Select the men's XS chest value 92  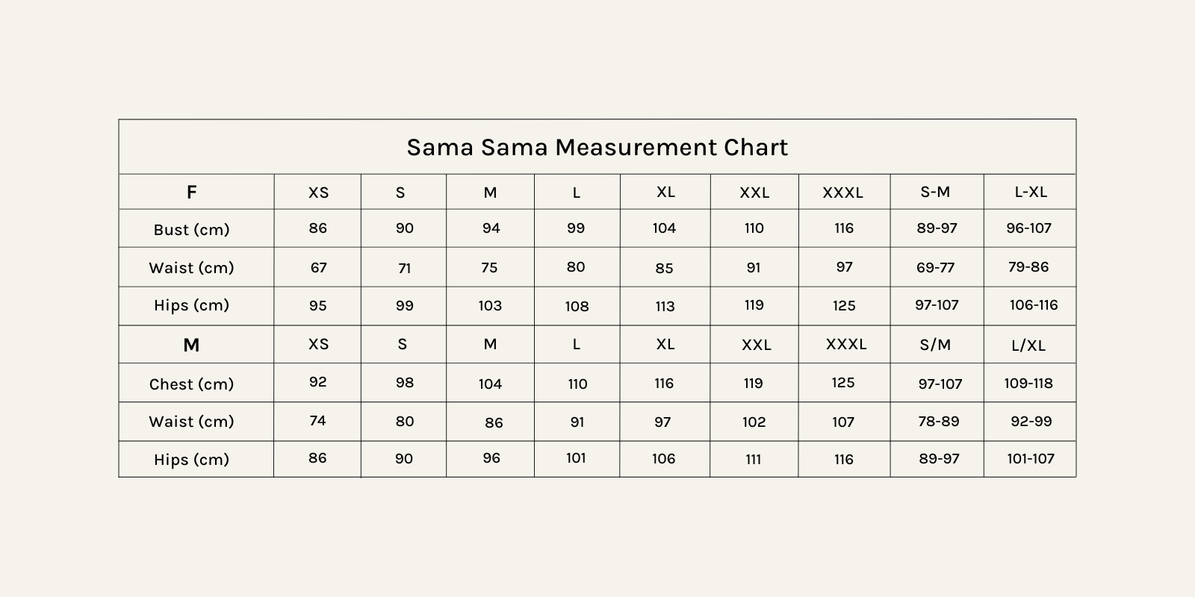318,382
